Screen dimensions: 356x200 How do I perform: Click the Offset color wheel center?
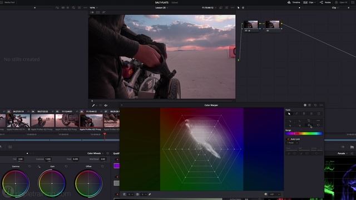click(x=88, y=183)
